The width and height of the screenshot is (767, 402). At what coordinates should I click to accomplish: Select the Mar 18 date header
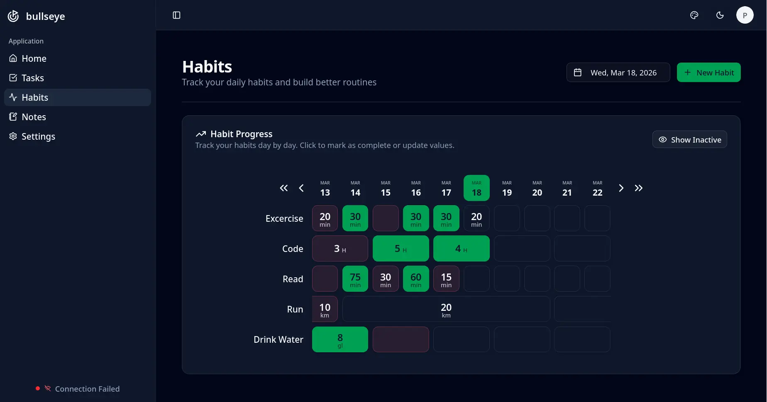(476, 188)
